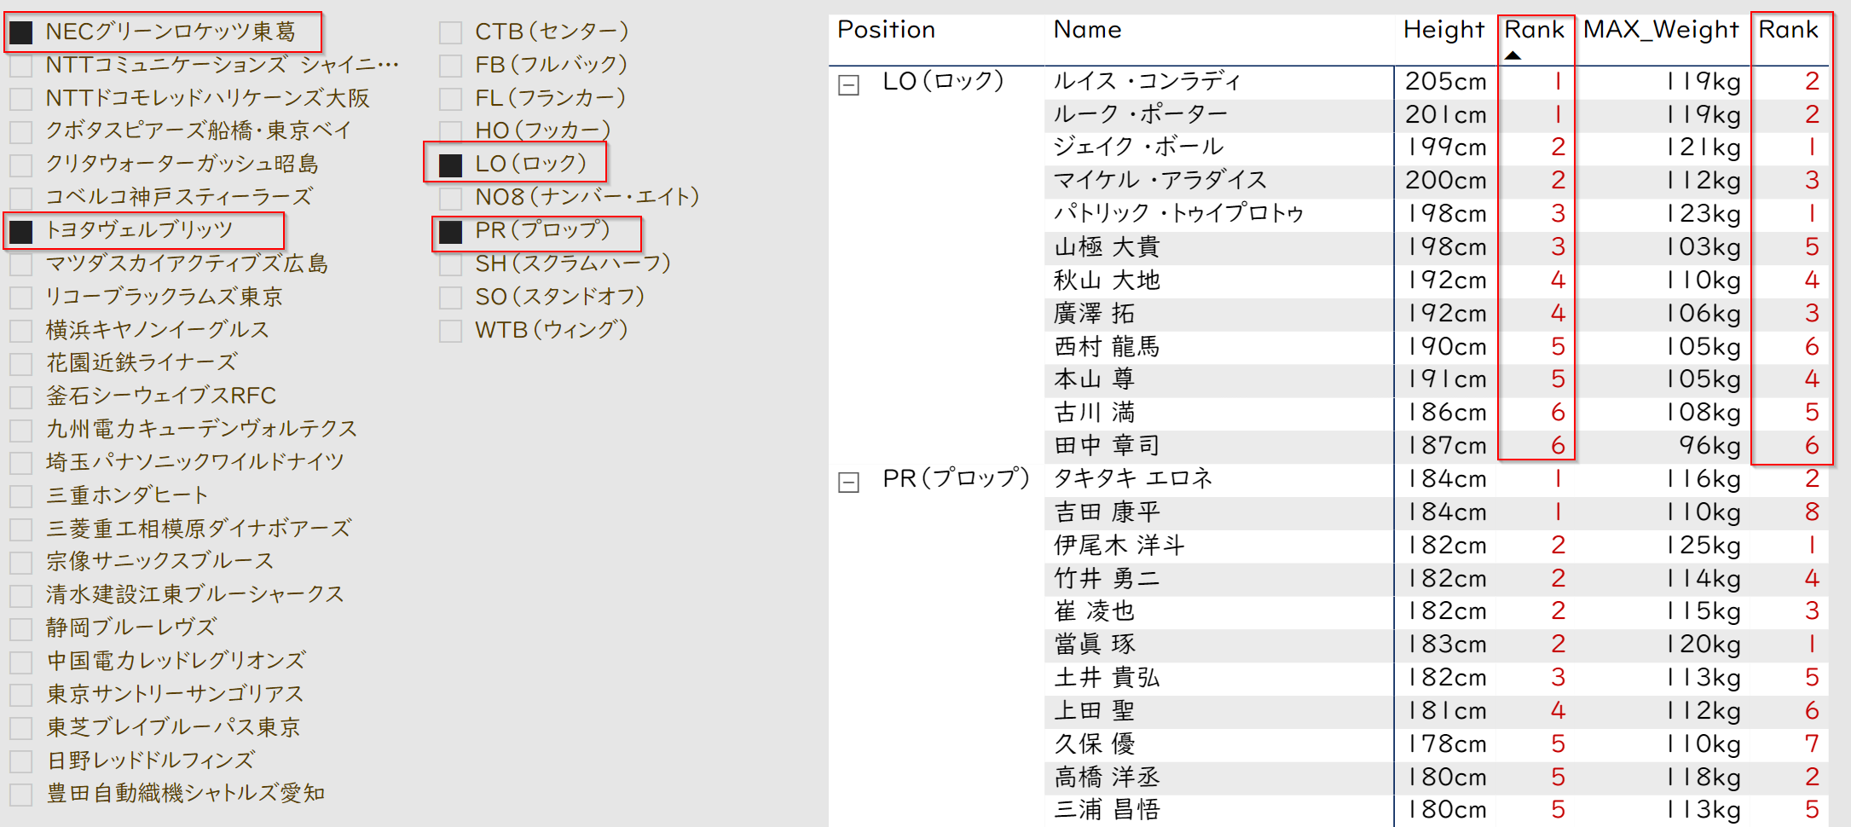
Task: Collapse the PR(プロップ) row group in the table
Action: 848,483
